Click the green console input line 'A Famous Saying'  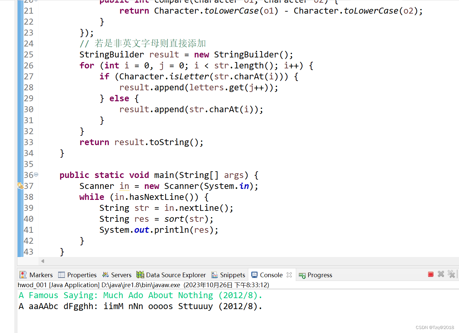[140, 295]
